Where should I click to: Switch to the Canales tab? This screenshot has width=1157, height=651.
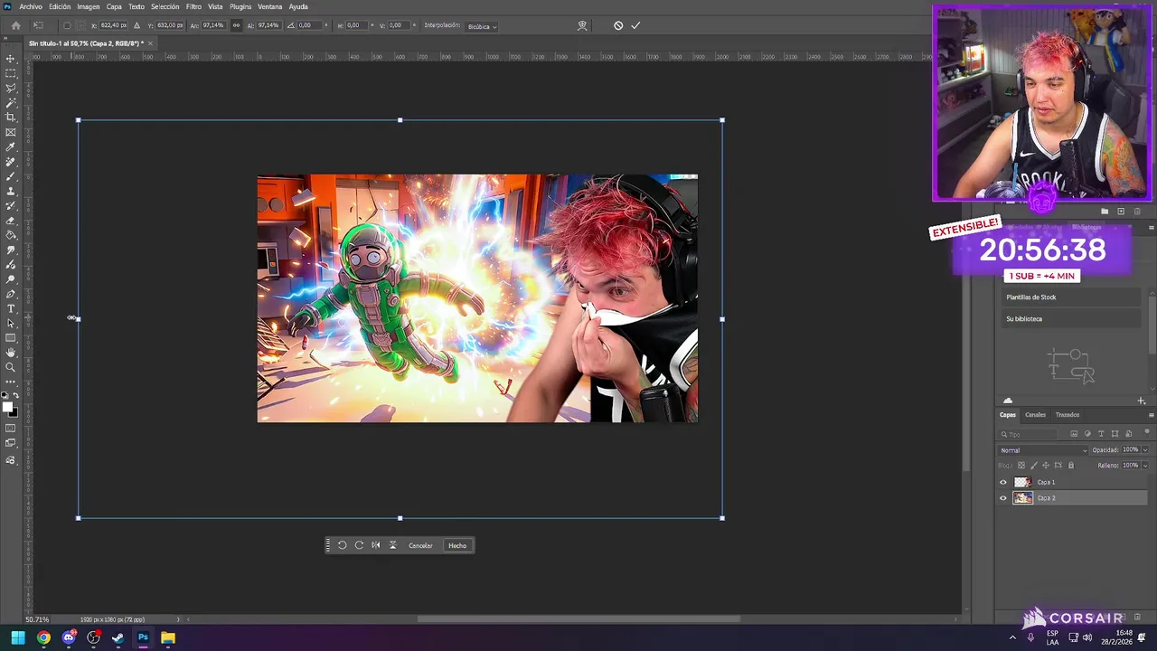click(1035, 415)
